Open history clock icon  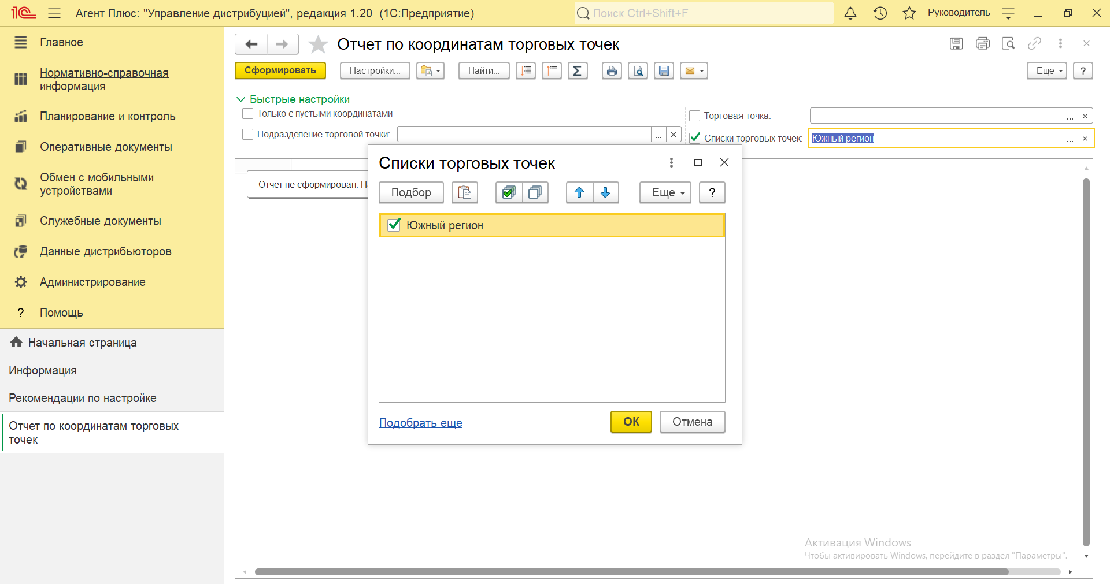coord(880,13)
